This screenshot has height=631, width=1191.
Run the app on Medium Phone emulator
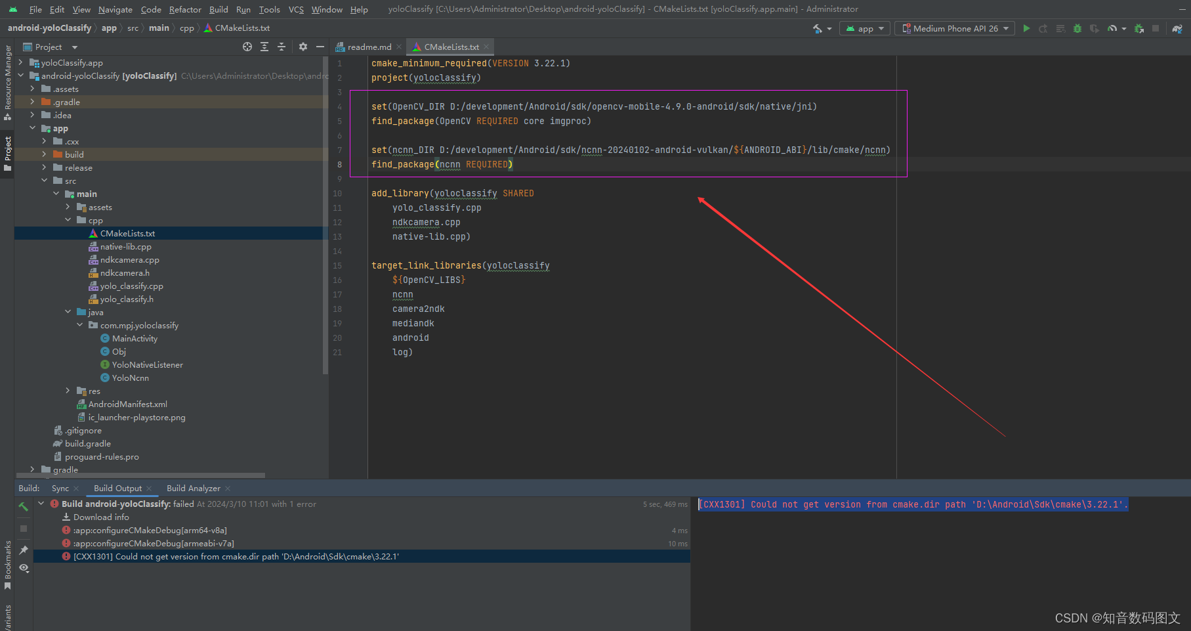click(1027, 28)
